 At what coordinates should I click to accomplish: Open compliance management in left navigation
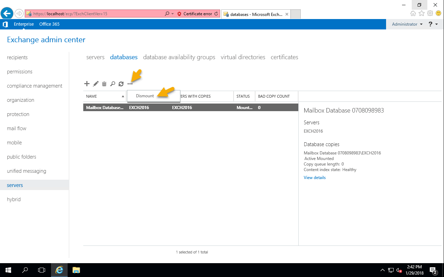[x=35, y=86]
